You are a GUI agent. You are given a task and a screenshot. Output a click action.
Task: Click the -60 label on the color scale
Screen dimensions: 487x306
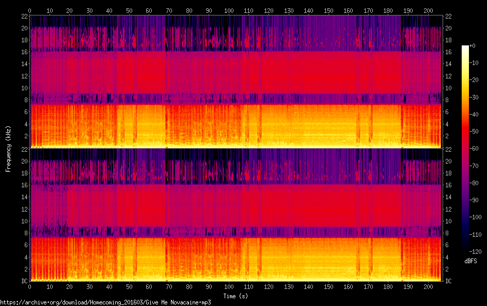tap(475, 149)
